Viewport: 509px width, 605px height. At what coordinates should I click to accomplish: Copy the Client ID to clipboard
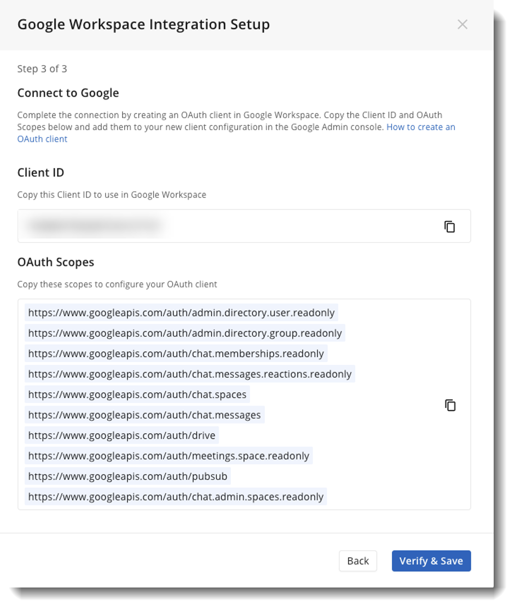click(x=449, y=226)
